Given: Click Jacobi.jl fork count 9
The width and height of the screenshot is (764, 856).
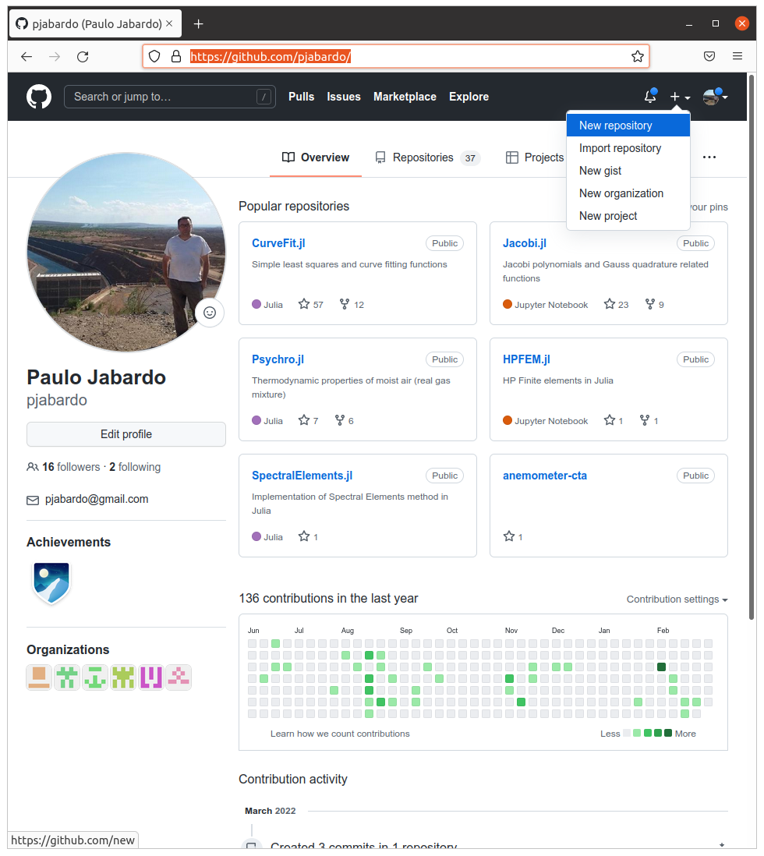Looking at the screenshot, I should (x=654, y=305).
